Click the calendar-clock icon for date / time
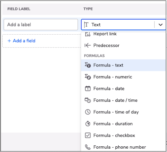Screen dimensions: 167x152 [88, 100]
